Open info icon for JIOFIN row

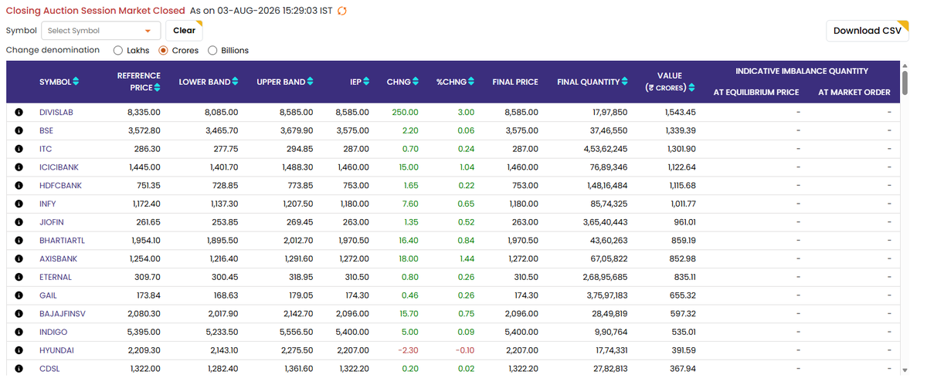[x=19, y=222]
